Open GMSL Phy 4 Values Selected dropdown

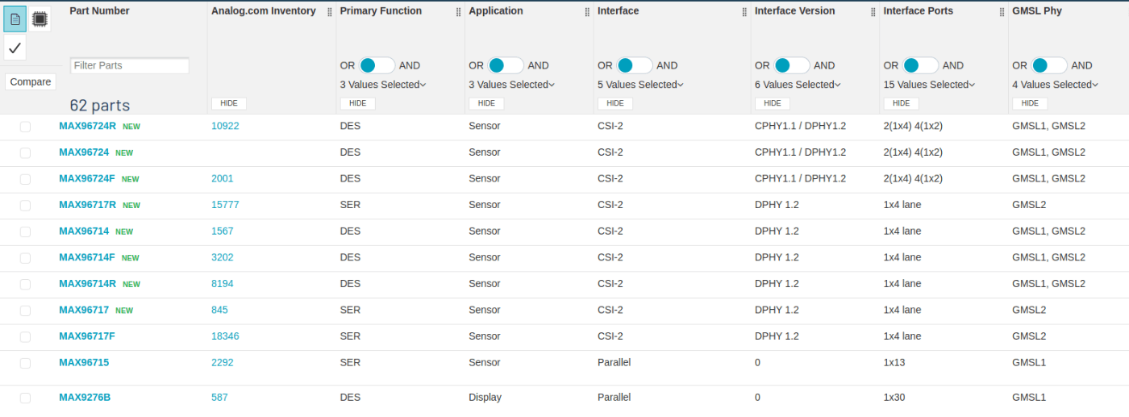click(x=1056, y=85)
